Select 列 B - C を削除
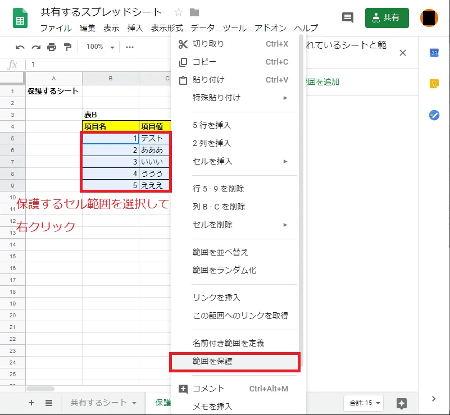Screen dimensions: 450x415 coord(235,207)
